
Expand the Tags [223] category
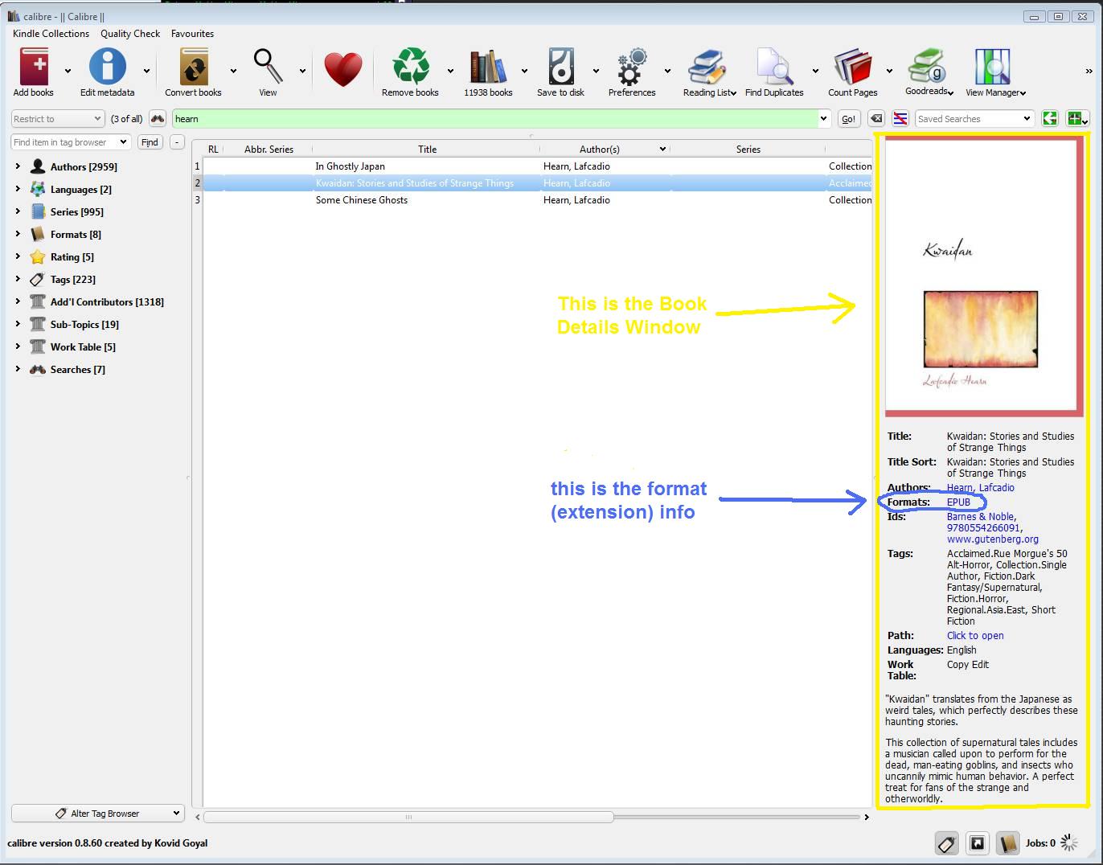18,279
